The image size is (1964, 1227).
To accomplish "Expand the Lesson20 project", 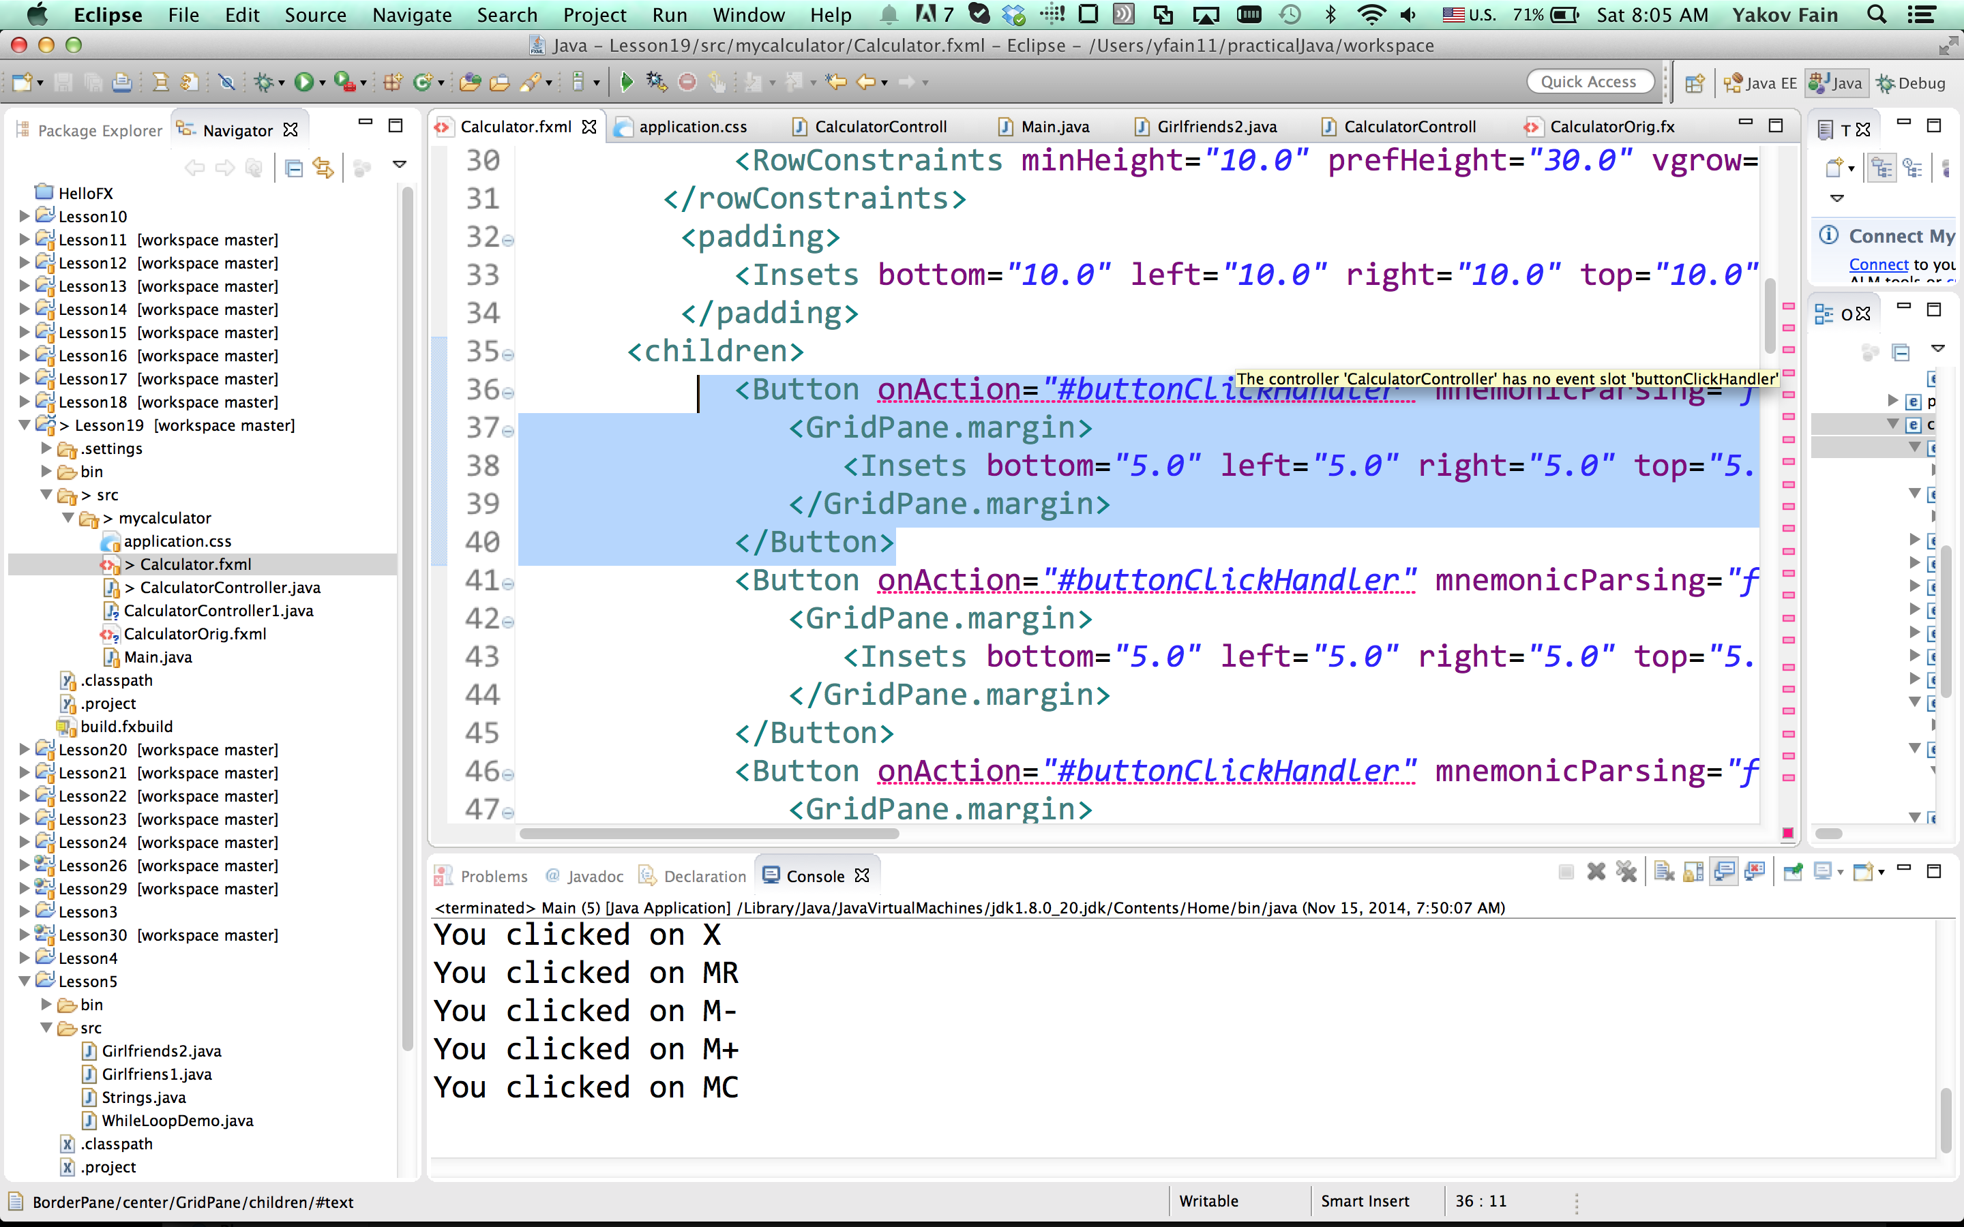I will (x=25, y=749).
